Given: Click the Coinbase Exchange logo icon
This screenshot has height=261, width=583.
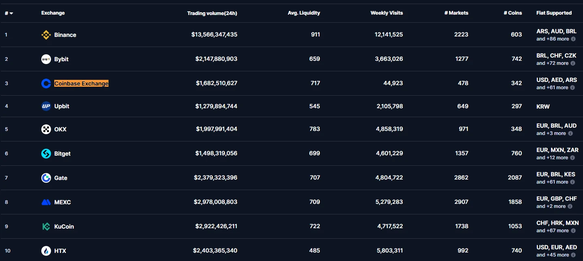Looking at the screenshot, I should click(46, 83).
